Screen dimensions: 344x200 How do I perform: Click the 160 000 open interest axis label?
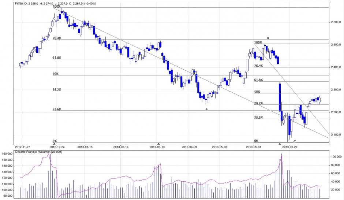(7, 154)
